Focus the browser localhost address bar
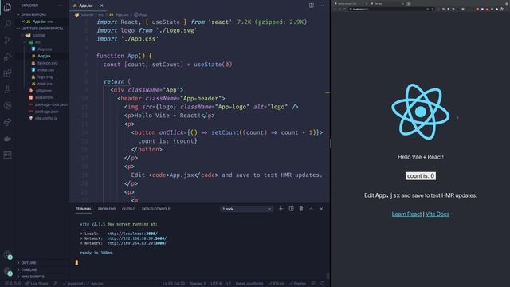510x287 pixels. (x=390, y=9)
